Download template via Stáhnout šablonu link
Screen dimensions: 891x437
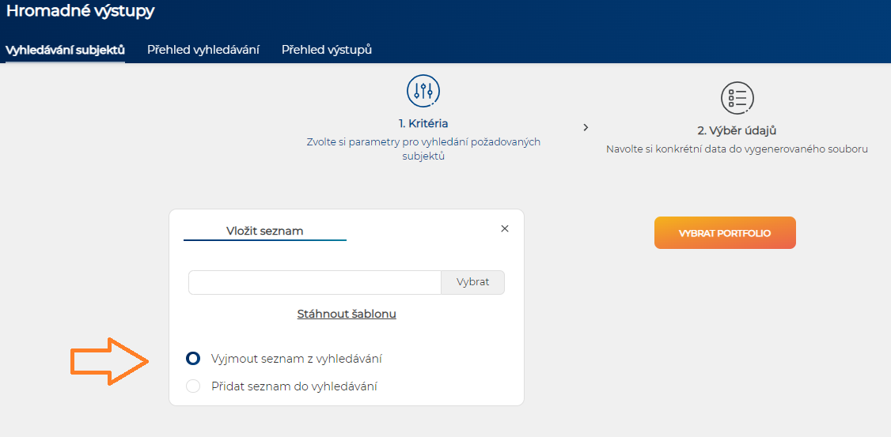coord(347,314)
